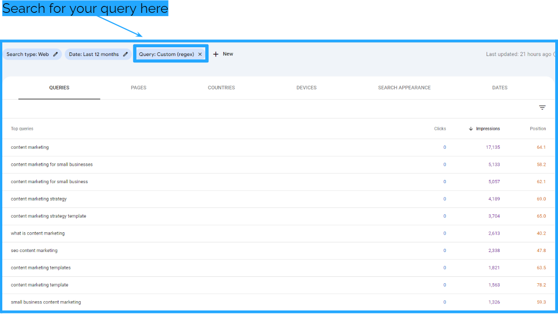Open the table filter rows icon
This screenshot has width=558, height=314.
click(542, 107)
